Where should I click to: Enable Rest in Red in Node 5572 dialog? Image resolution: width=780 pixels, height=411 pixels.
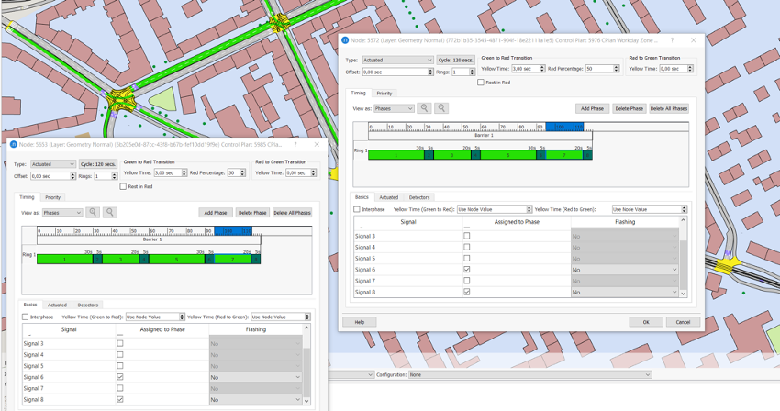481,82
